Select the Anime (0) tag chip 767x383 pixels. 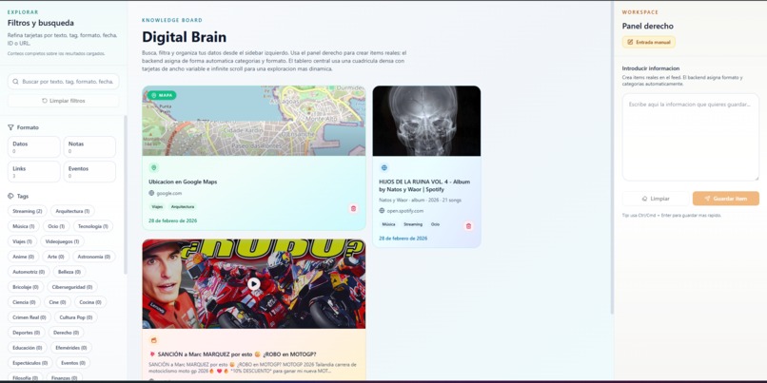click(24, 257)
